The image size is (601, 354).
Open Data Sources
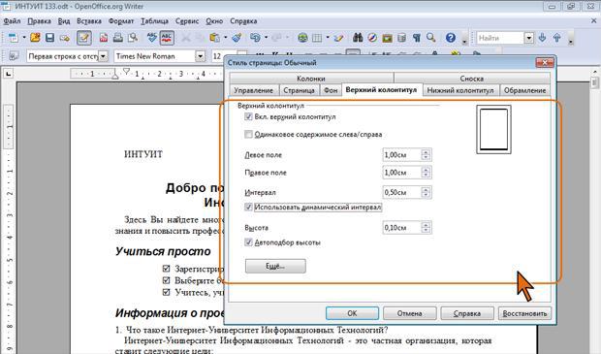(401, 38)
